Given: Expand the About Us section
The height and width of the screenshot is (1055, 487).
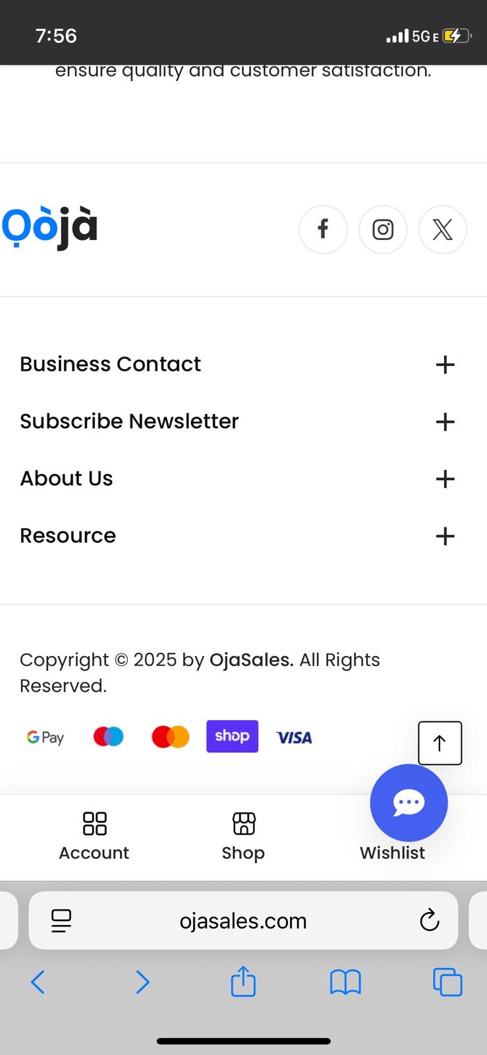Looking at the screenshot, I should click(445, 479).
